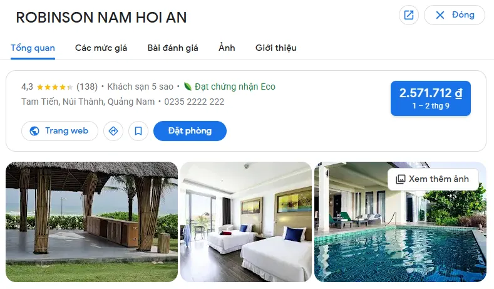Viewport: 494px width, 289px height.
Task: Close the panel with Đóng
Action: tap(455, 15)
